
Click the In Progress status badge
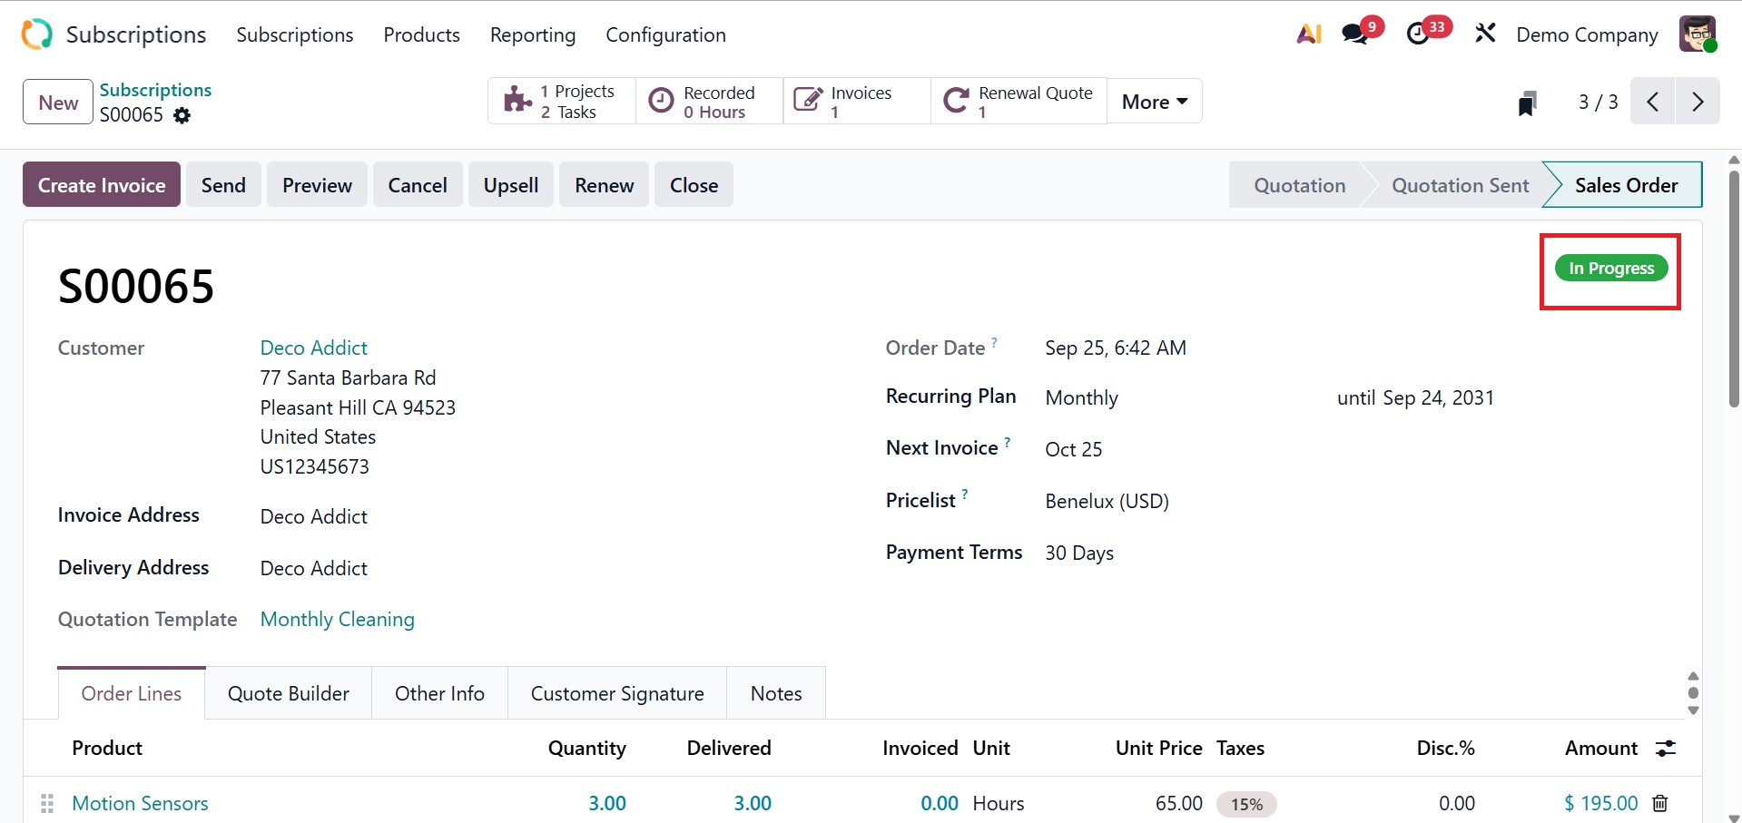1611,269
